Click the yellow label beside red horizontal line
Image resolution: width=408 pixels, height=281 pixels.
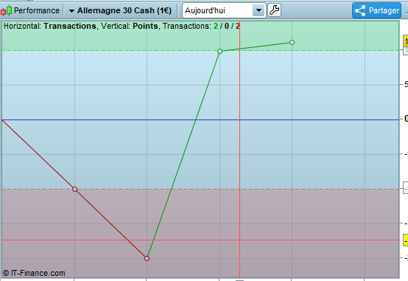[406, 240]
